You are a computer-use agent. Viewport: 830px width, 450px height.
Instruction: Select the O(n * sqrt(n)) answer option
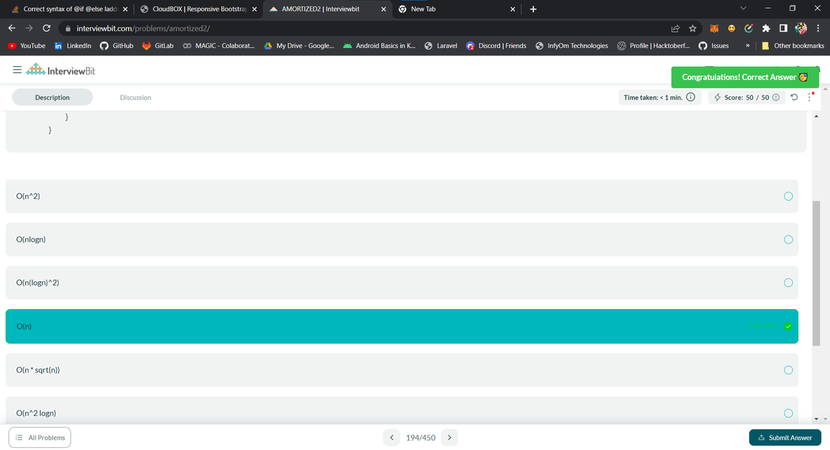402,370
